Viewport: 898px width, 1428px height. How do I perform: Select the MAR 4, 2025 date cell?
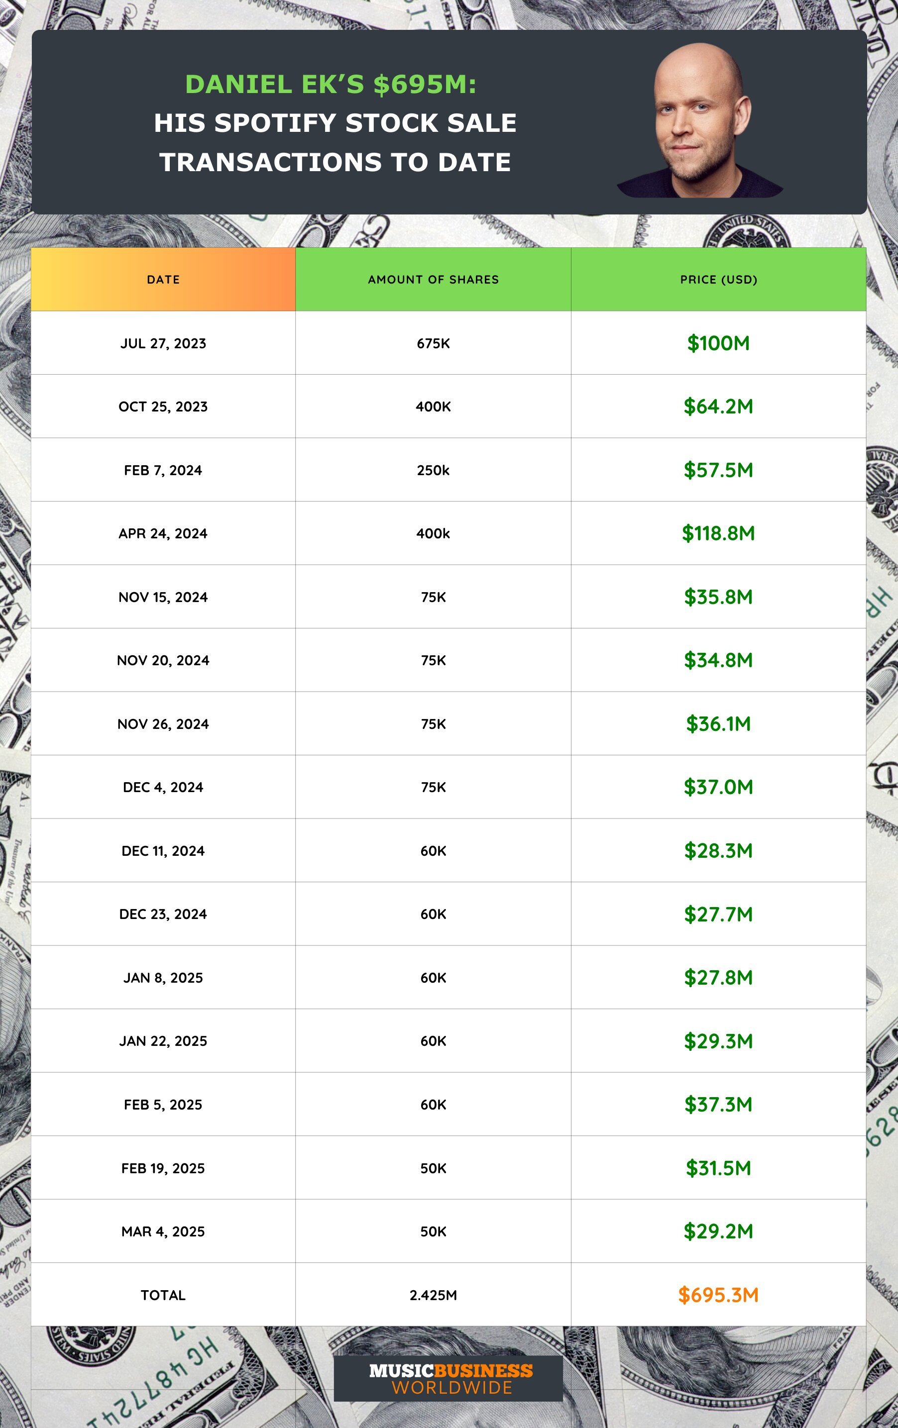(x=163, y=1231)
